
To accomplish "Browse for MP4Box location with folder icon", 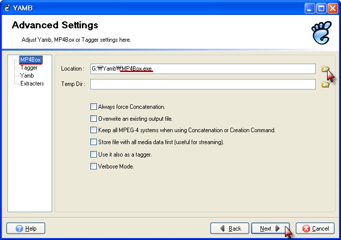I will pyautogui.click(x=325, y=69).
